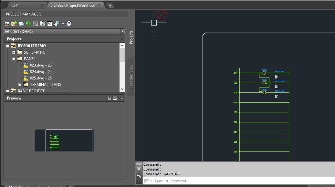Select the SCHEMATIC folder row
The image size is (335, 187).
34,52
